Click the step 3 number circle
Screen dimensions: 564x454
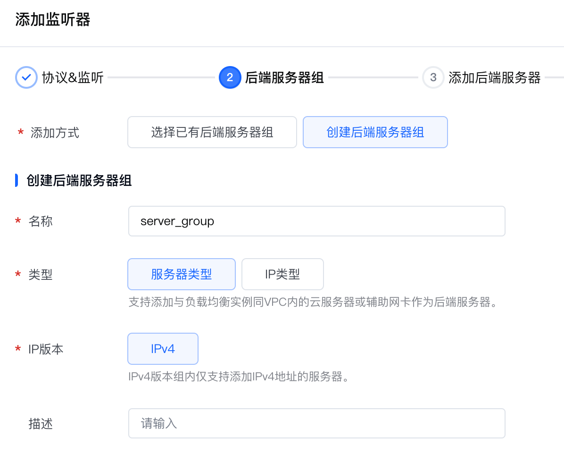pyautogui.click(x=433, y=77)
